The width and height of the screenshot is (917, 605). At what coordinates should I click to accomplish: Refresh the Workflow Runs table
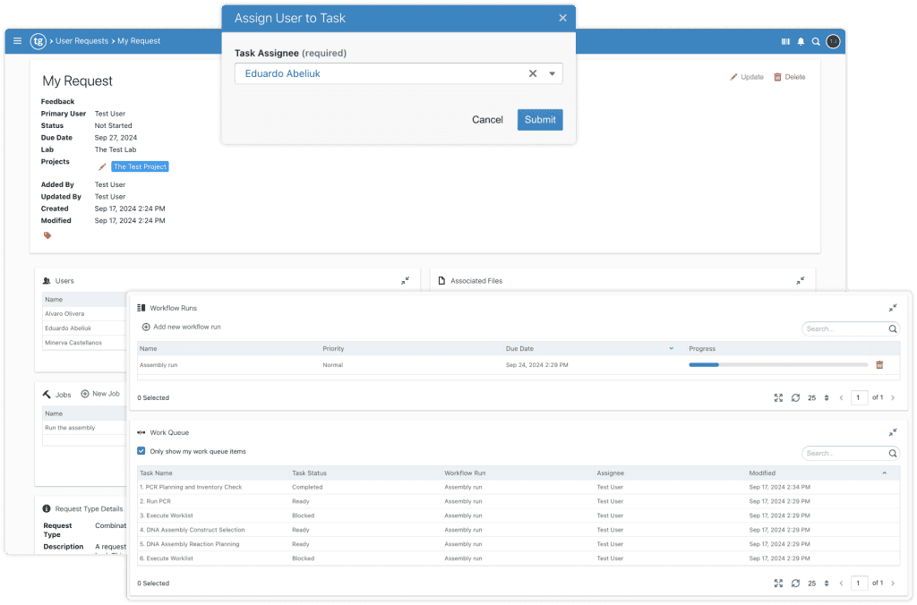coord(795,397)
